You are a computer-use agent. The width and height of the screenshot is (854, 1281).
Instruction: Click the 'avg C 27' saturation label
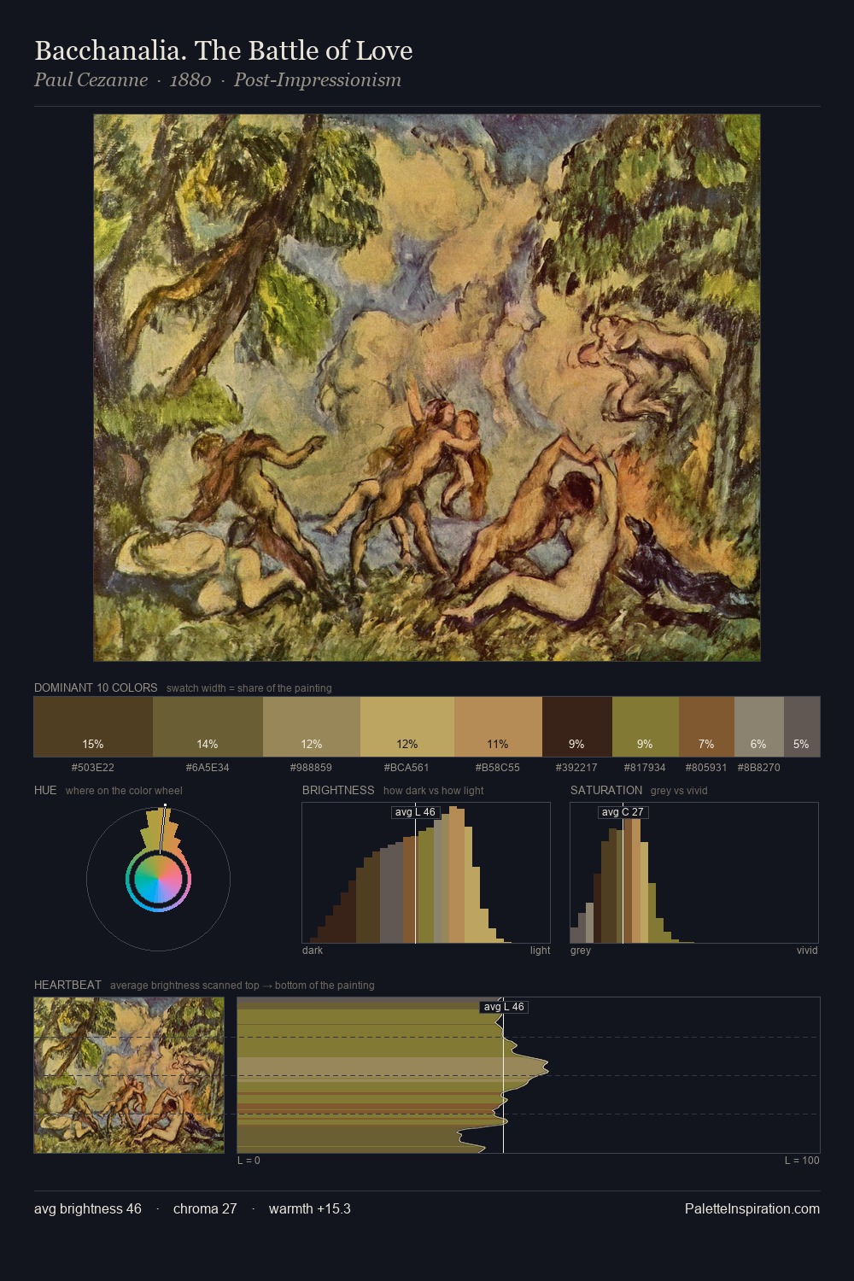(623, 812)
